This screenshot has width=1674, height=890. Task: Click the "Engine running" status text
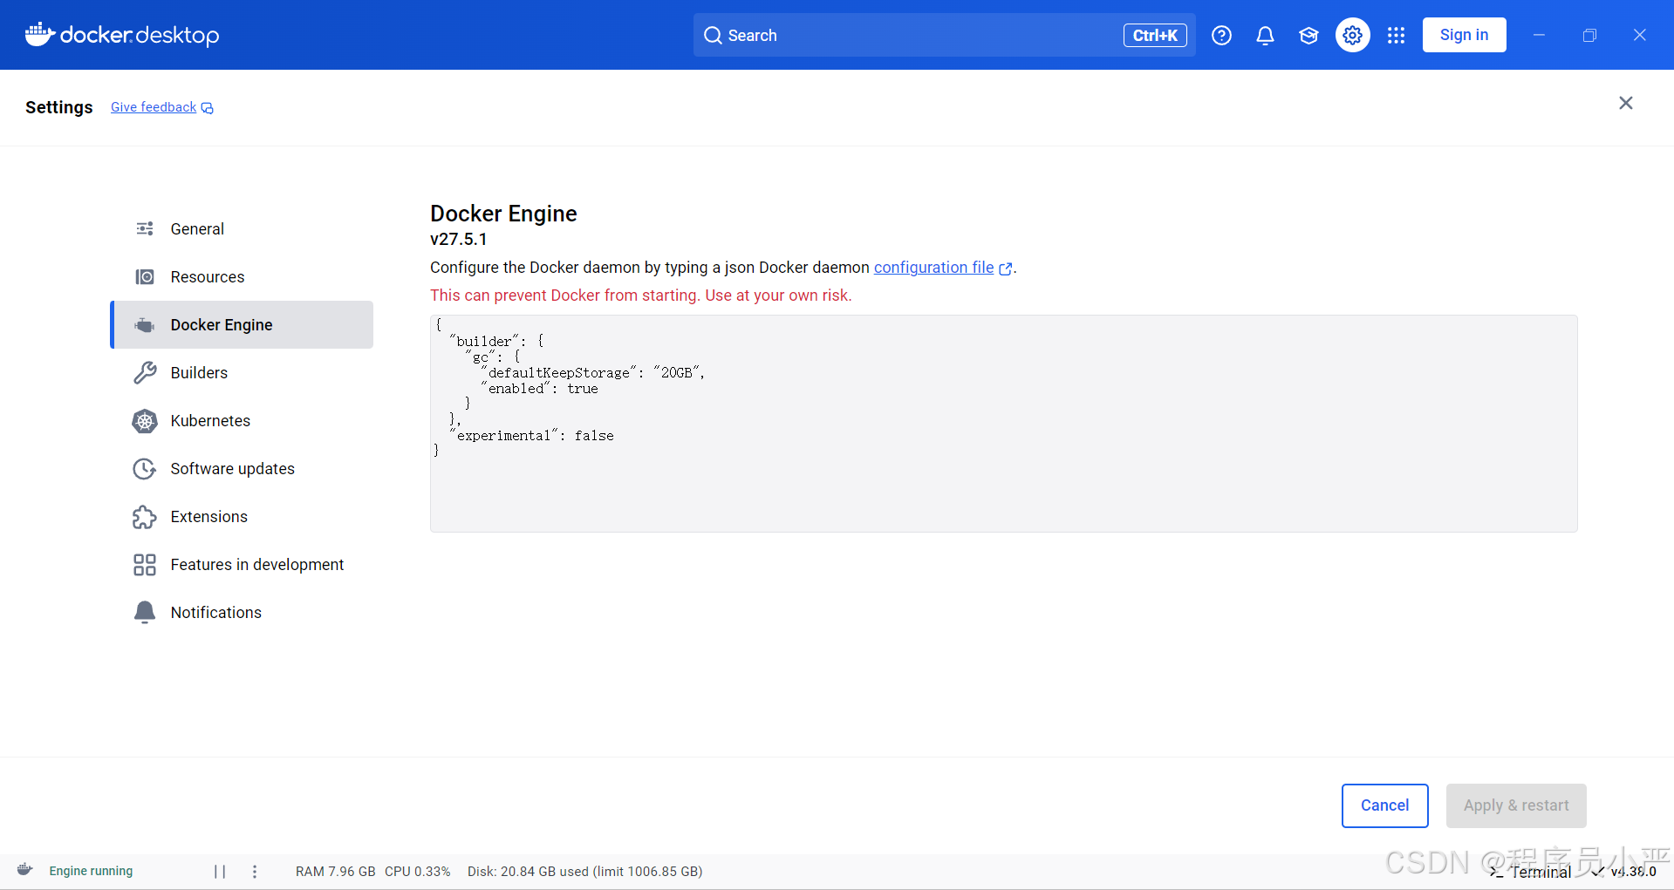91,871
